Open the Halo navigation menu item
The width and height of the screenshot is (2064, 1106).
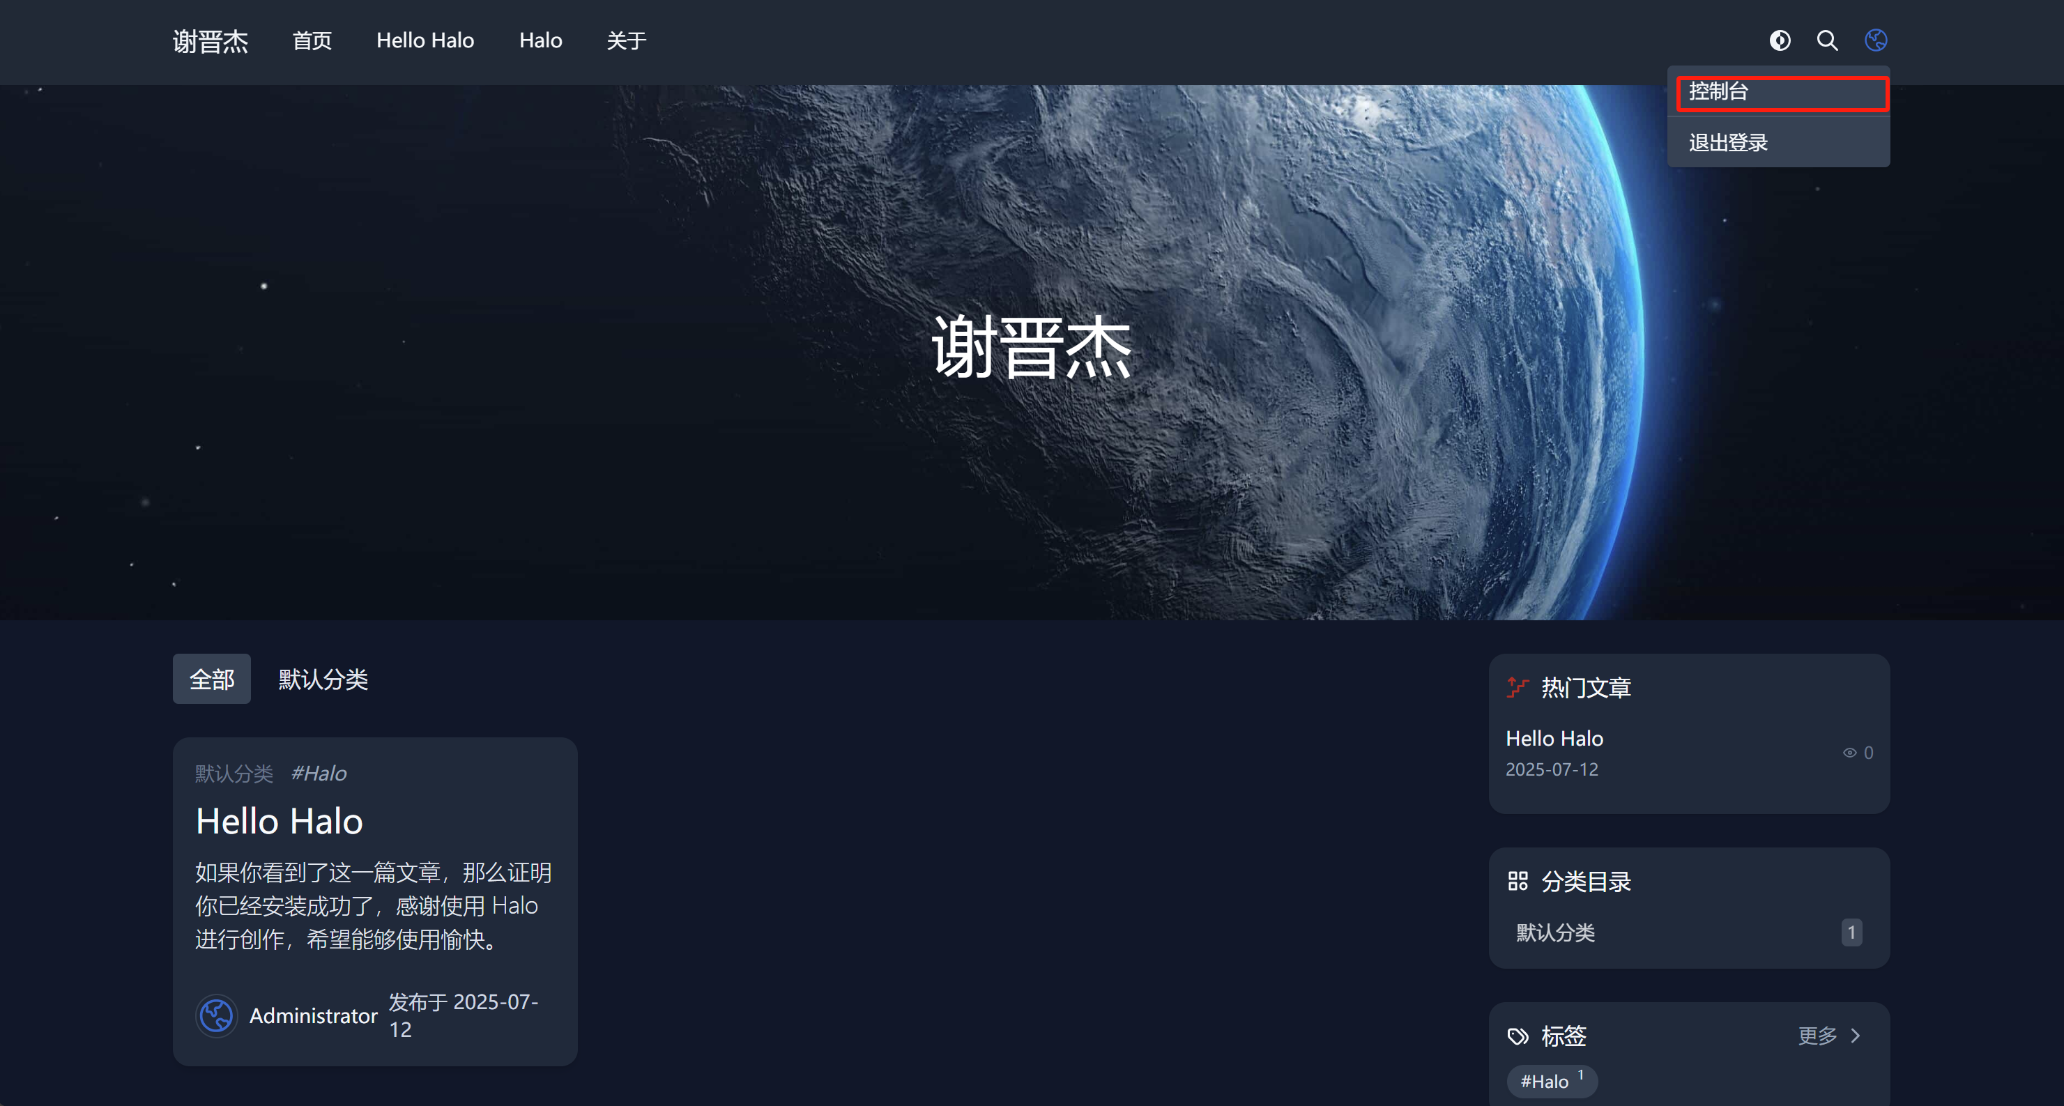tap(540, 41)
